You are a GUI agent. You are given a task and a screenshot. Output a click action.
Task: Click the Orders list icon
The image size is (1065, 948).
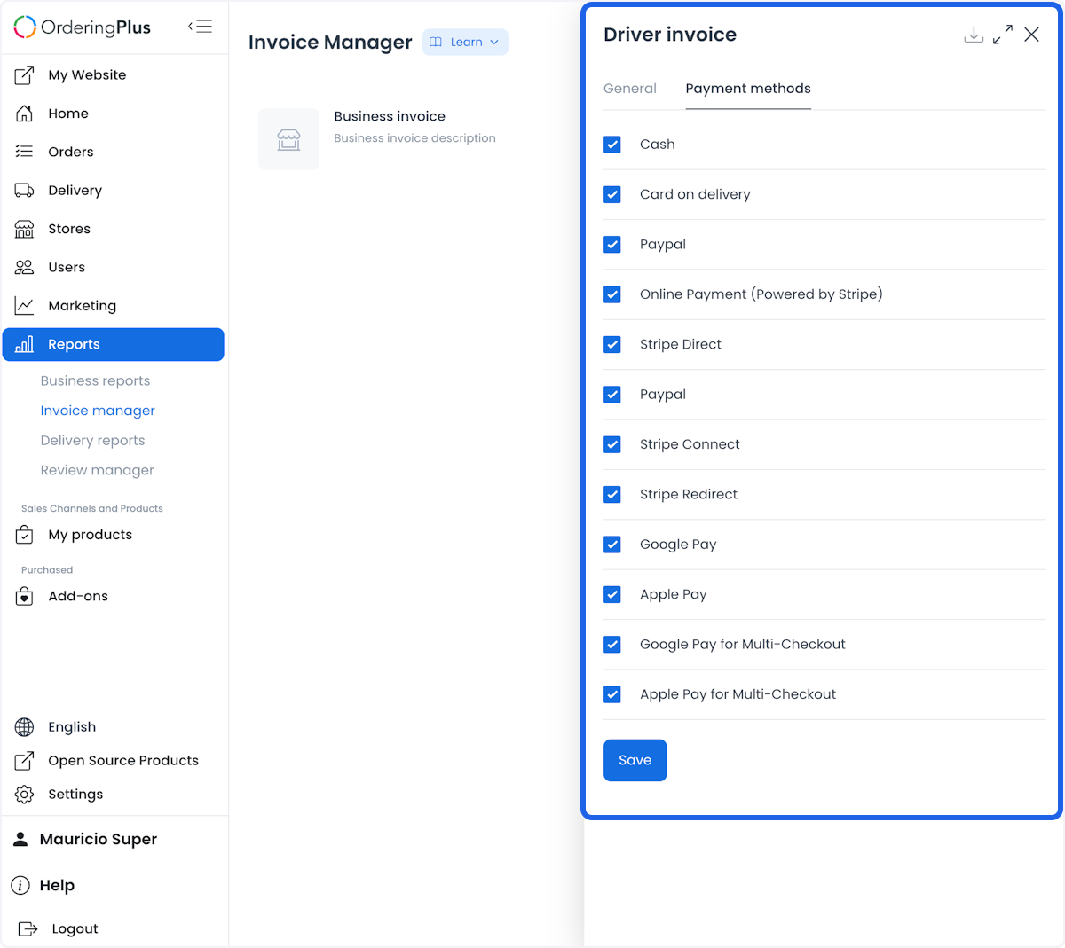[x=25, y=152]
